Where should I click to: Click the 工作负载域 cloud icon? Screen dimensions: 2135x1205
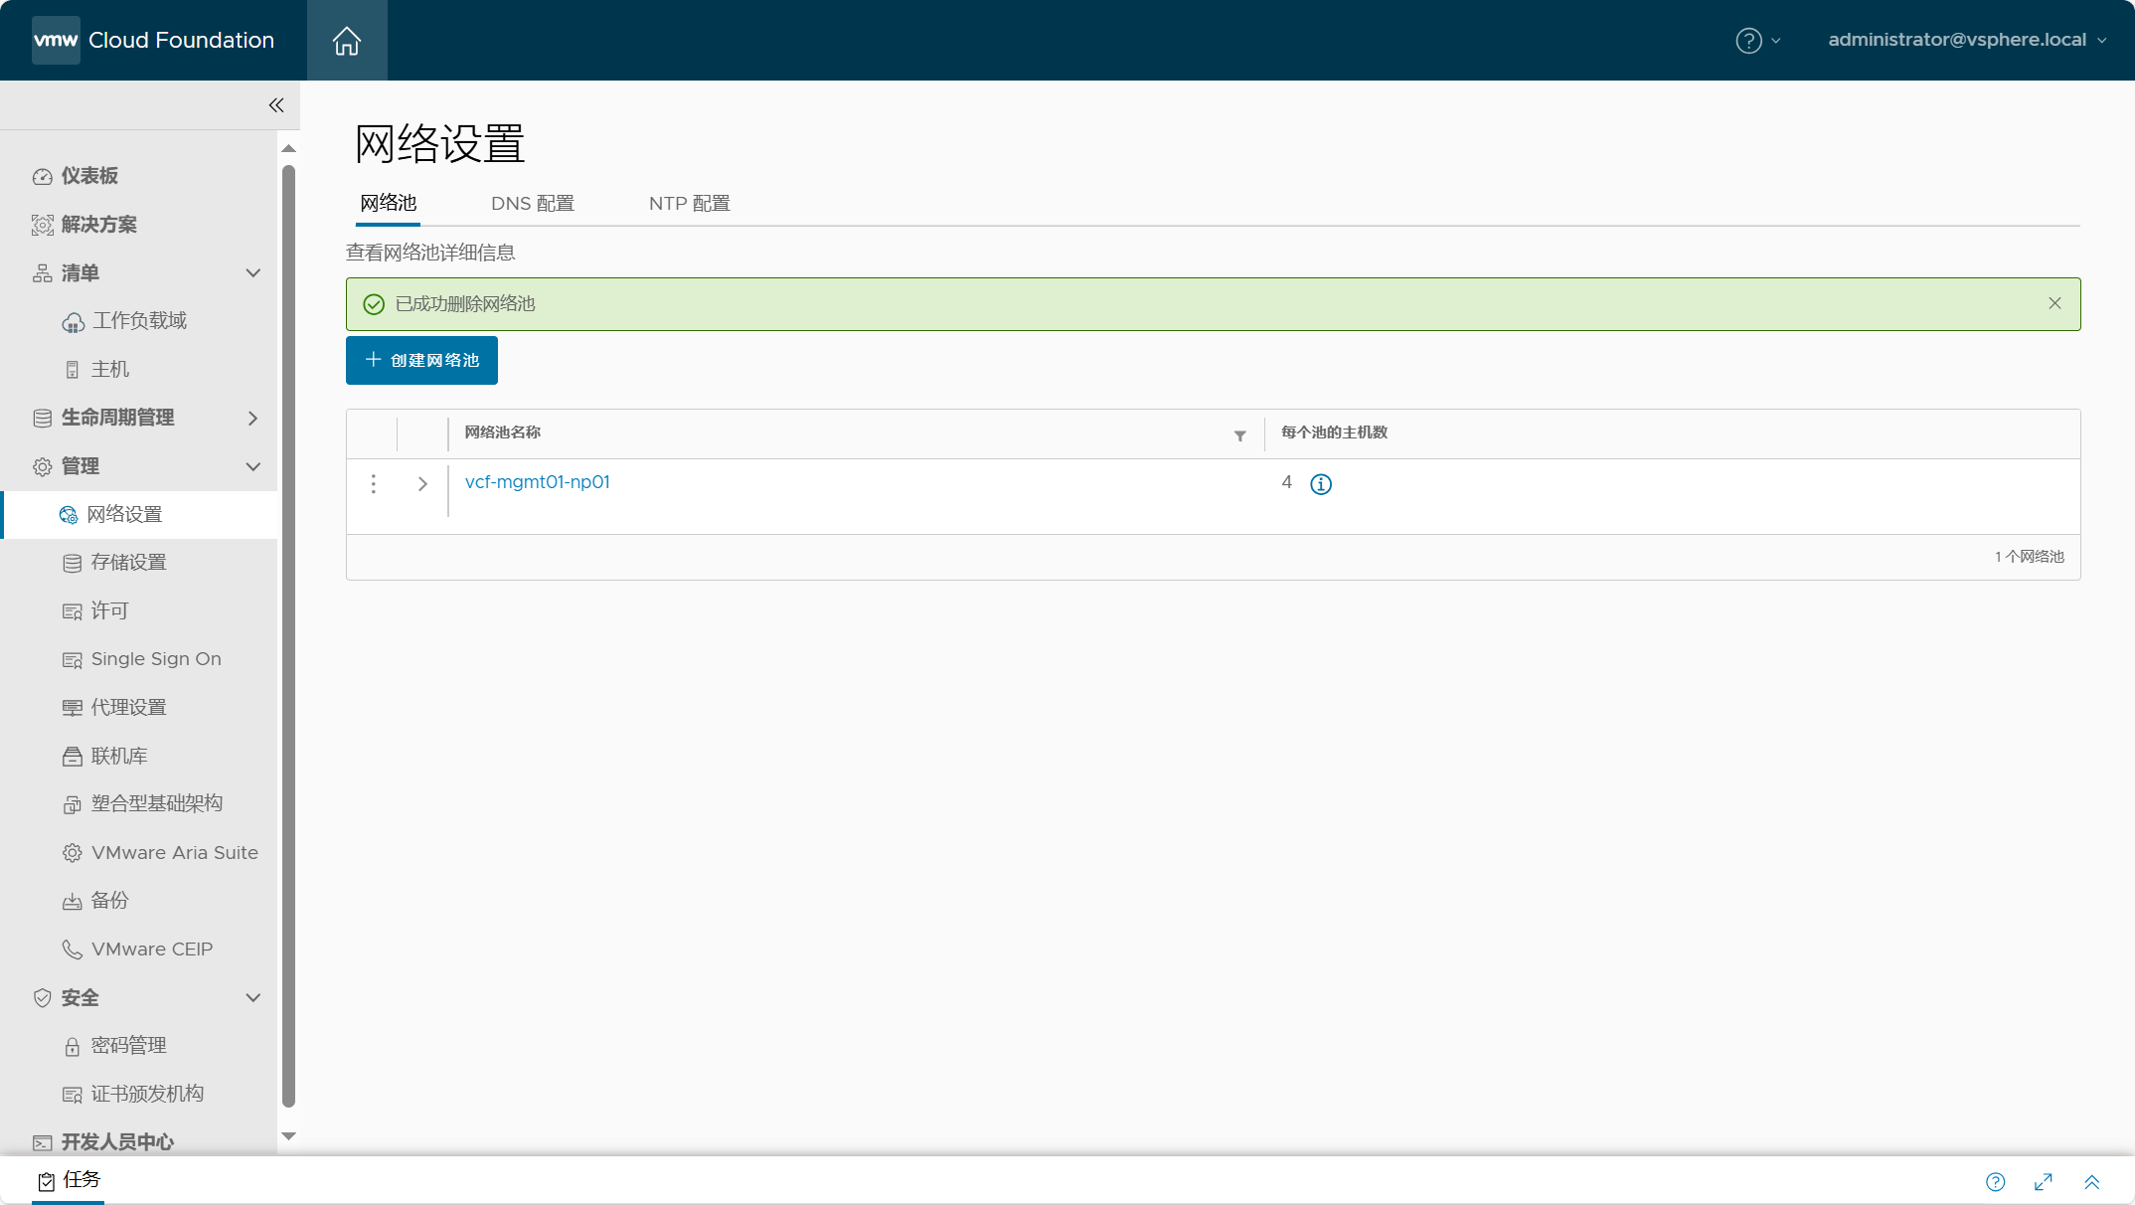[73, 322]
